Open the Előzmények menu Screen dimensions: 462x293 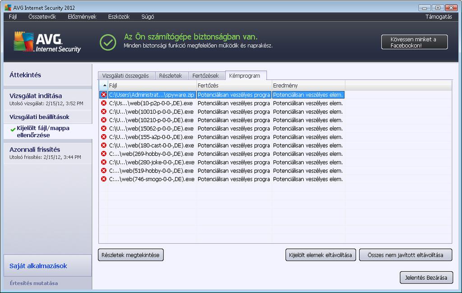point(82,17)
